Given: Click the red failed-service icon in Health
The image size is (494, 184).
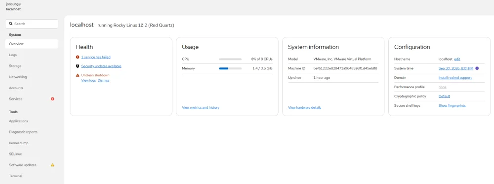Looking at the screenshot, I should pos(78,57).
